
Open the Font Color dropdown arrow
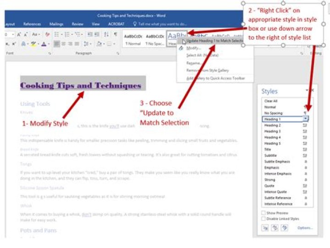[49, 44]
